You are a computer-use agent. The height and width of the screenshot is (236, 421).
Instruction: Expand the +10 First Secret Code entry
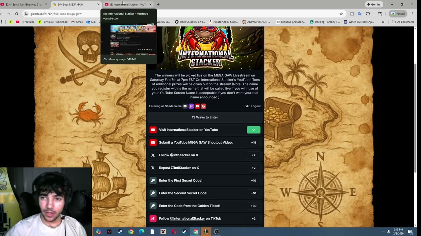click(254, 181)
